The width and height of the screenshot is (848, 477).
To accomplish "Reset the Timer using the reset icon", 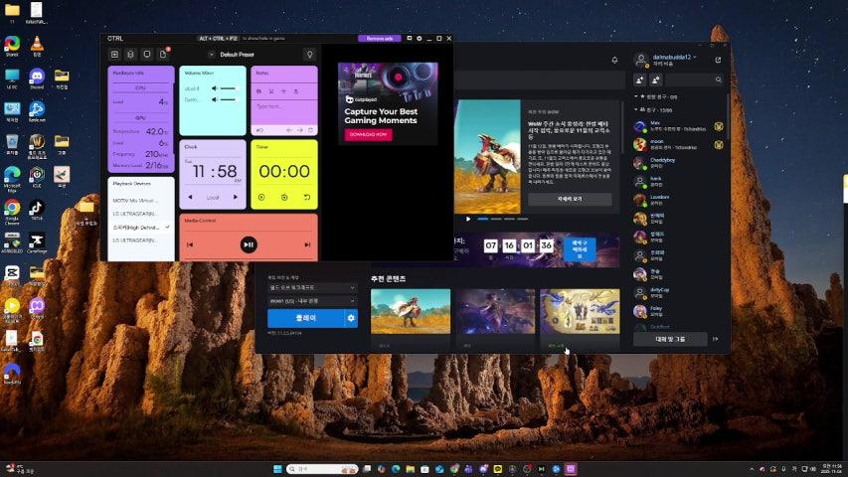I will coord(306,198).
